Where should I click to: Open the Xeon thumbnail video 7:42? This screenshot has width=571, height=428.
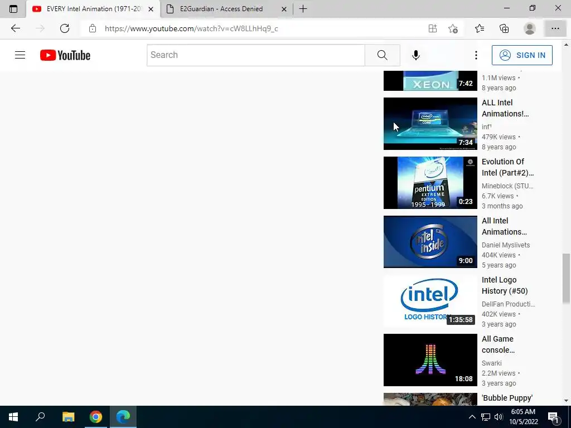tap(430, 81)
